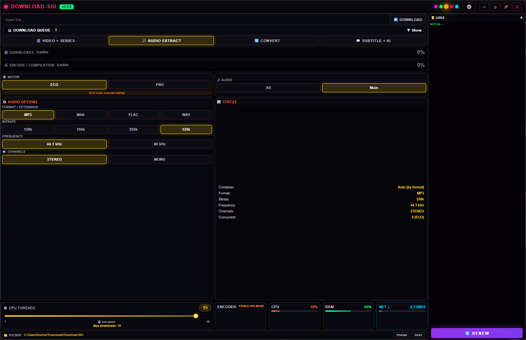Screen dimensions: 526x340
Task: Click the CPU usage meter
Action: coord(295,316)
